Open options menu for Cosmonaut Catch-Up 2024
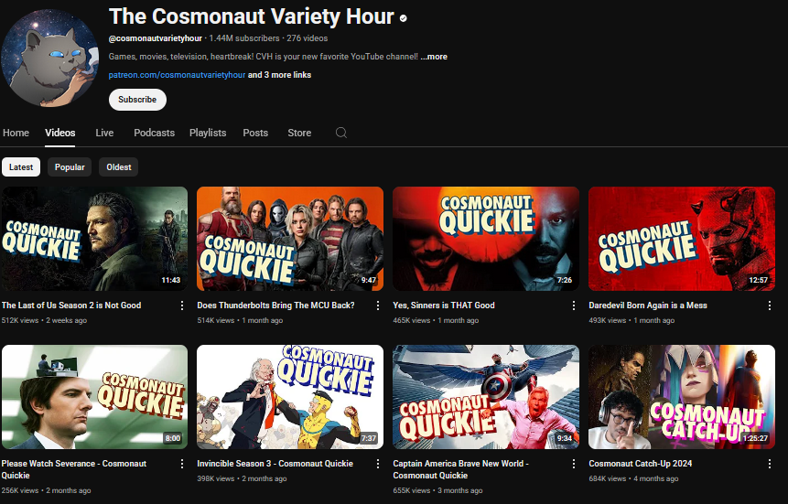Viewport: 788px width, 504px height. click(x=770, y=464)
